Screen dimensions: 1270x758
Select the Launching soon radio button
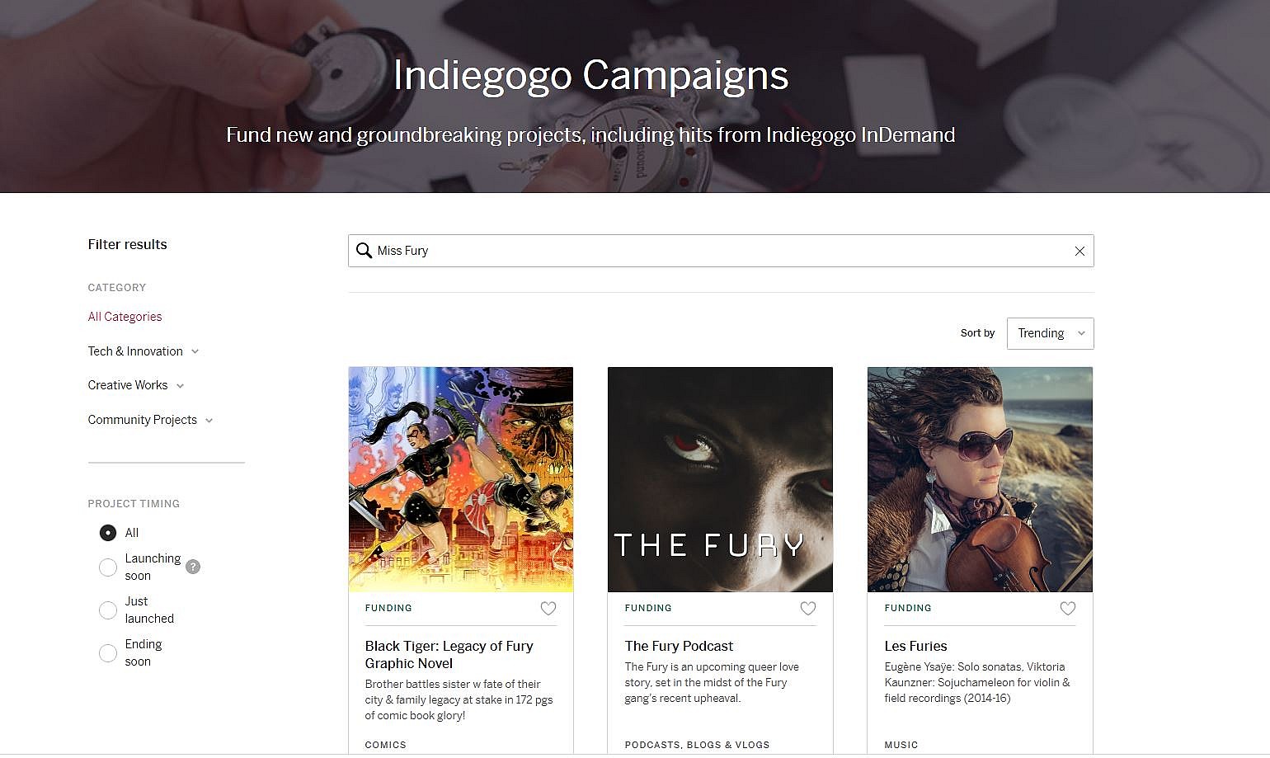point(108,567)
